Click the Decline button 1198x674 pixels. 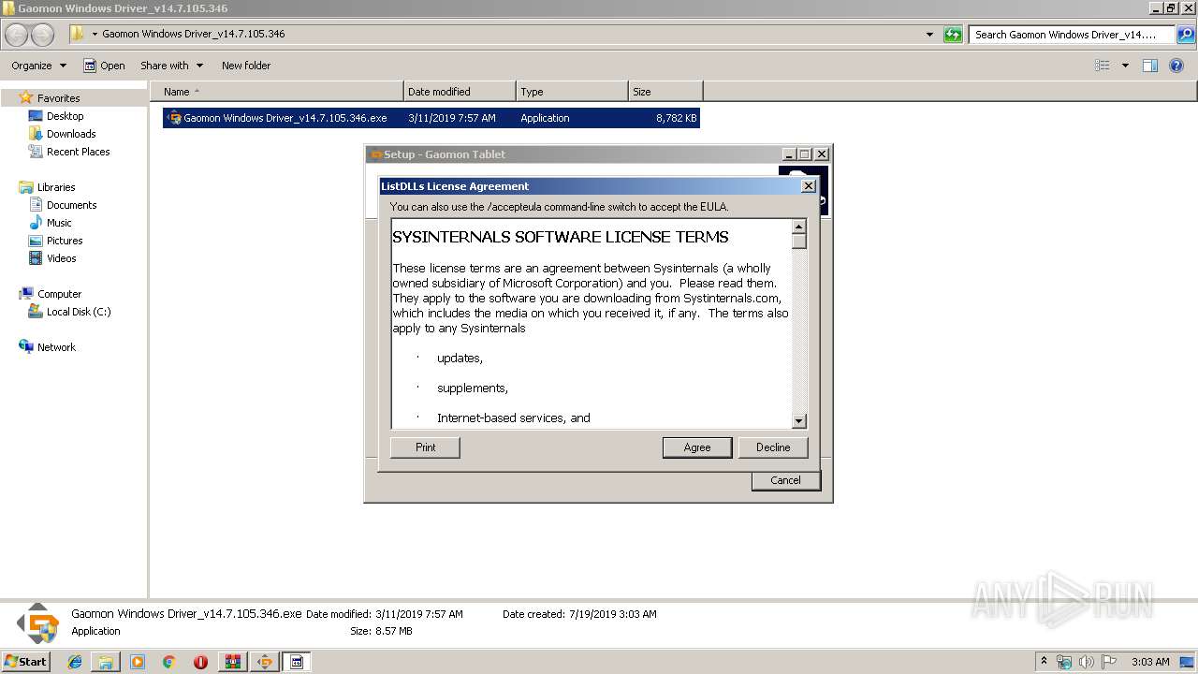click(x=773, y=447)
